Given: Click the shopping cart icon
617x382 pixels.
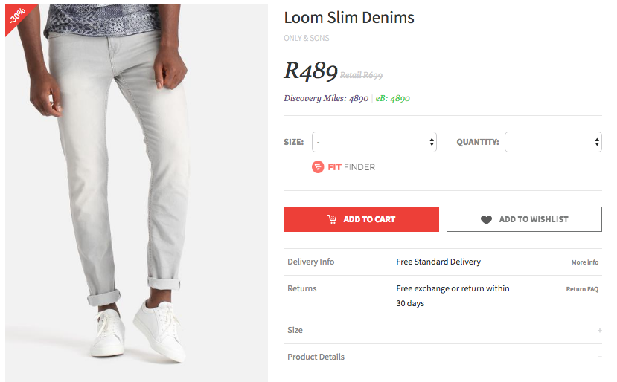Looking at the screenshot, I should pos(332,219).
